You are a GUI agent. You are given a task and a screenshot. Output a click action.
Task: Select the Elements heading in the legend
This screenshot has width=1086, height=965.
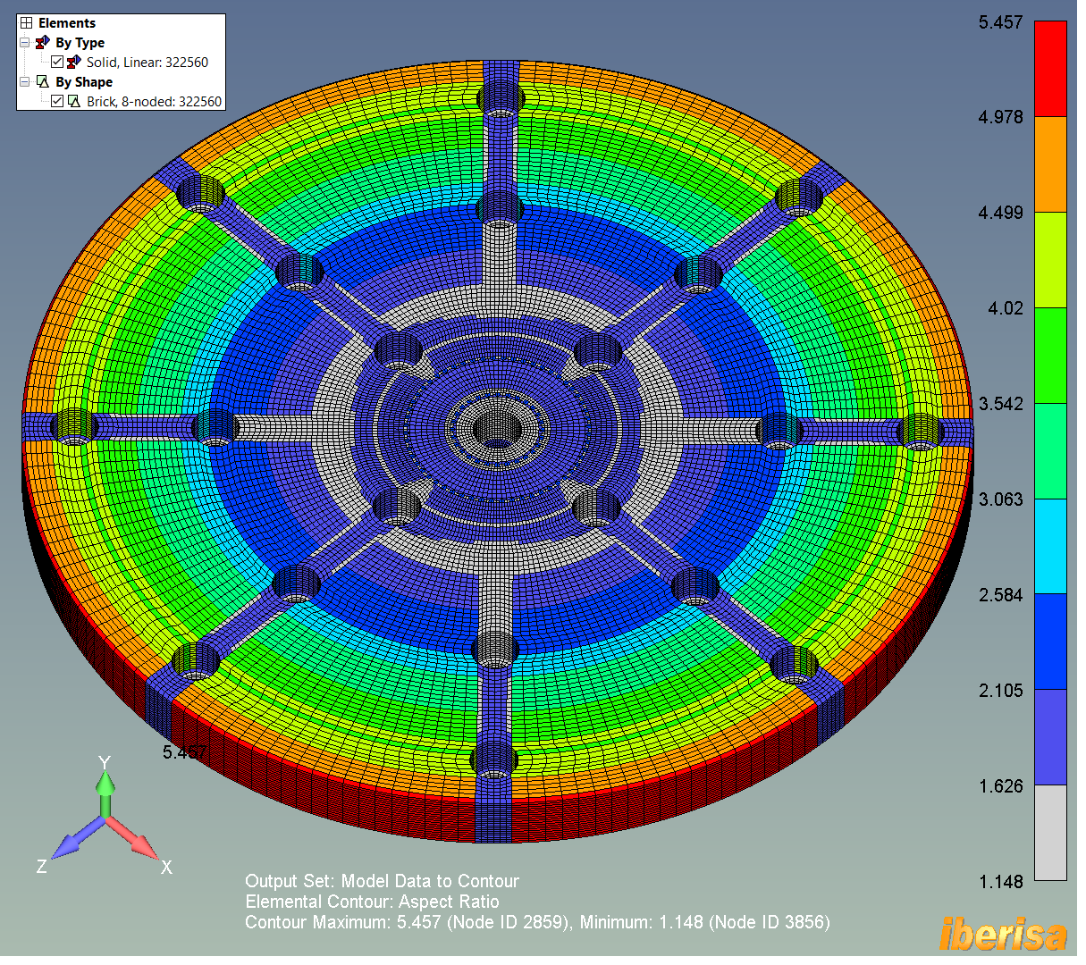pos(67,23)
